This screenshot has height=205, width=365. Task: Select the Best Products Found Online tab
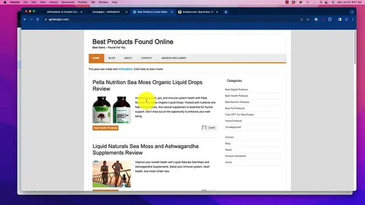(152, 12)
